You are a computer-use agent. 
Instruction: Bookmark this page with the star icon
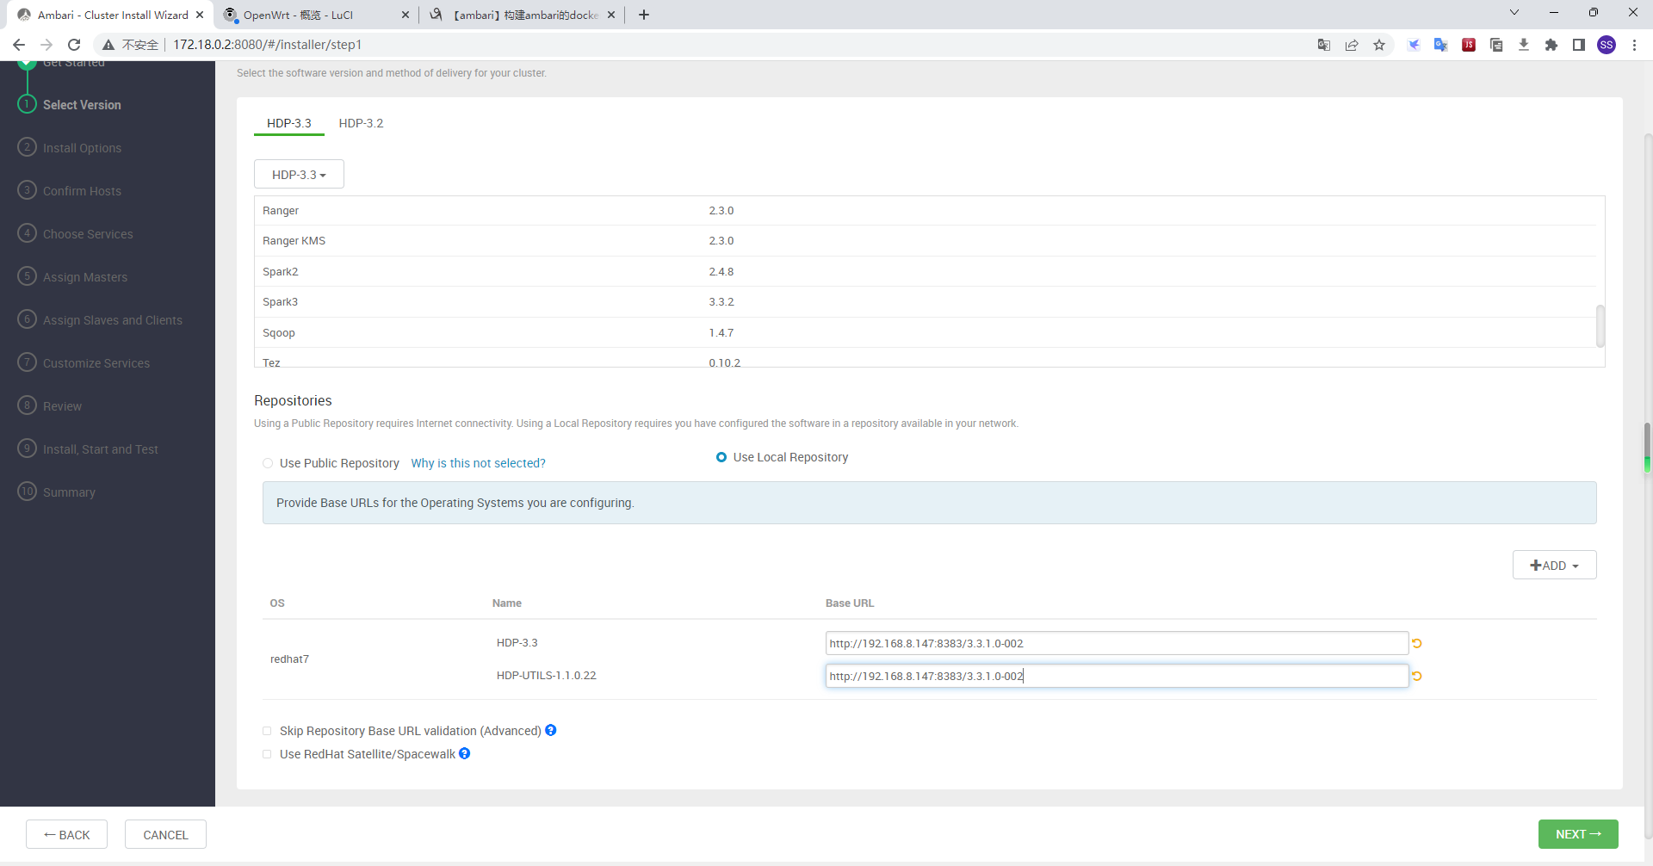point(1379,45)
